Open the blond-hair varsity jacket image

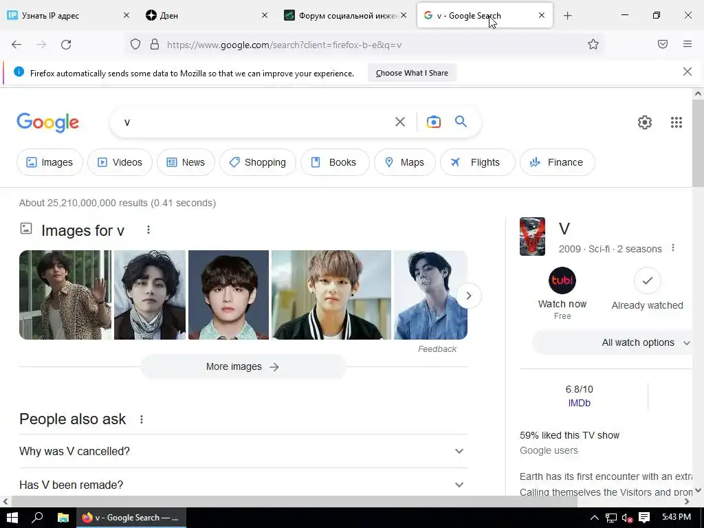(x=331, y=295)
